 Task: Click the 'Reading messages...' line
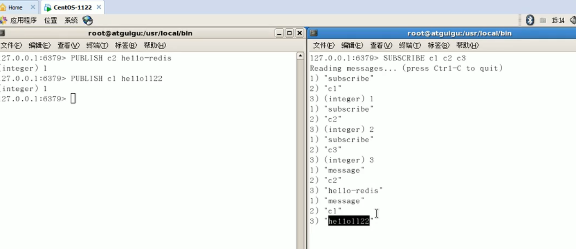(406, 68)
